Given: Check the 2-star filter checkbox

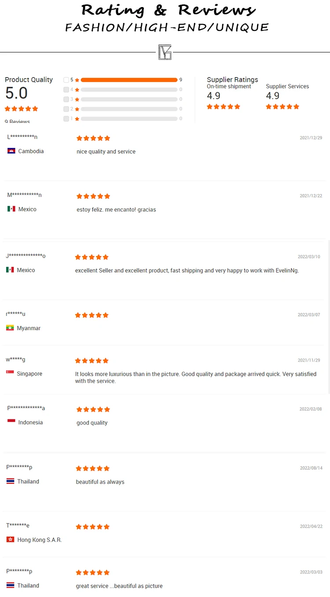Looking at the screenshot, I should coord(66,109).
